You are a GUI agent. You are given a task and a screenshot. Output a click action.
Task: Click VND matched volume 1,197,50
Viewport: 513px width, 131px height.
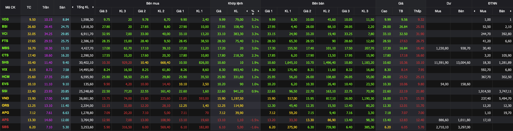point(237,99)
